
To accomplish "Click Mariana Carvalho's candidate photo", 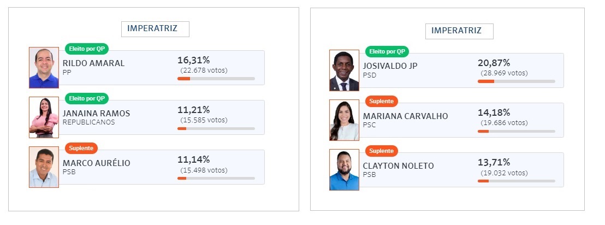I will point(345,120).
